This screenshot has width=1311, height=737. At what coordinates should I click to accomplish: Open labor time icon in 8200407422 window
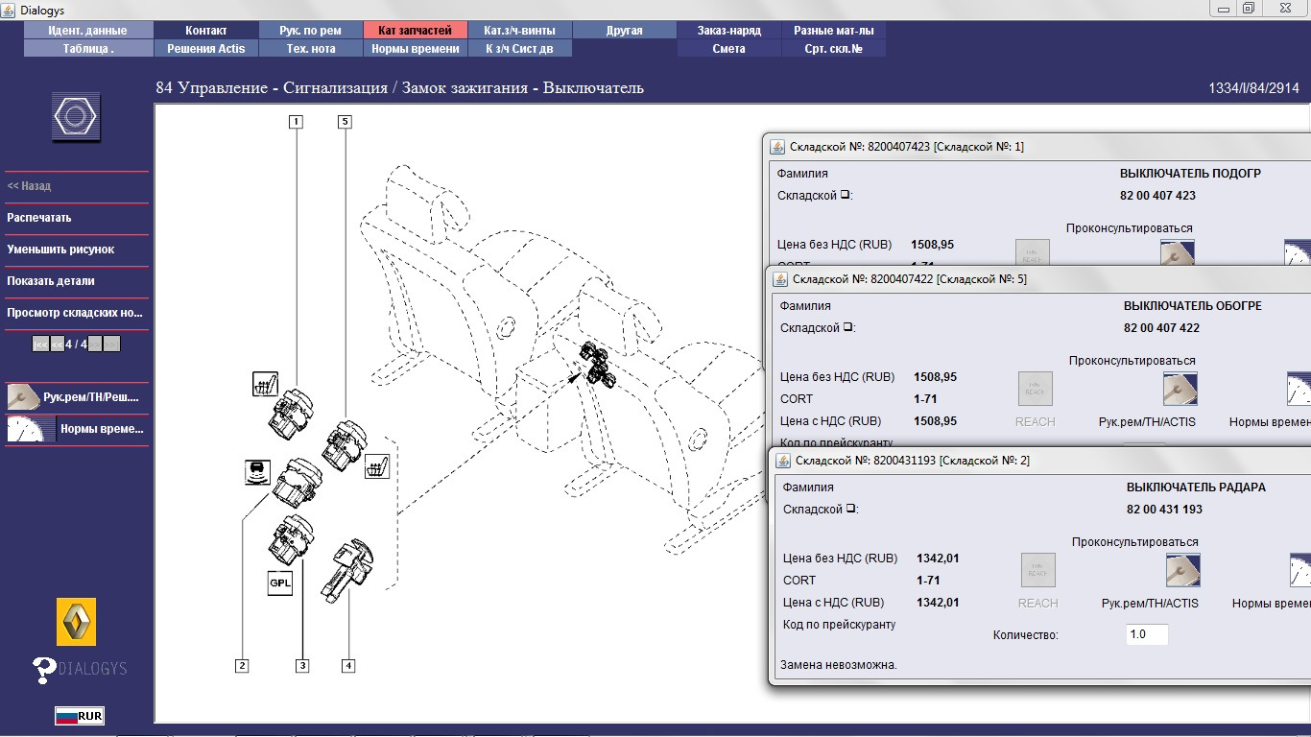click(1299, 389)
